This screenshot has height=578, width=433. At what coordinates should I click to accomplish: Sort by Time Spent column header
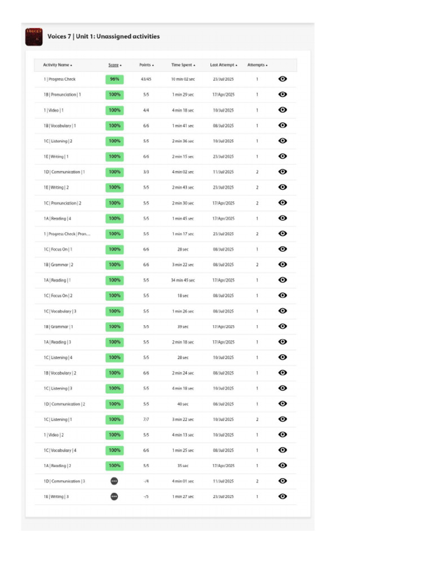183,65
